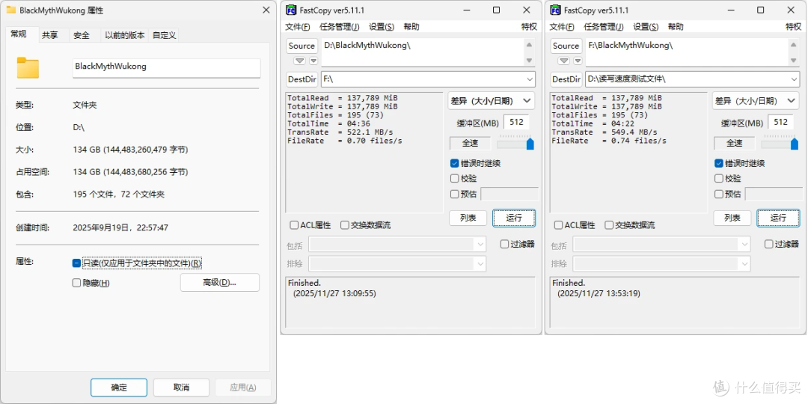Open DestDir F:\ dropdown in left FastCopy
The height and width of the screenshot is (404, 808).
pyautogui.click(x=530, y=79)
